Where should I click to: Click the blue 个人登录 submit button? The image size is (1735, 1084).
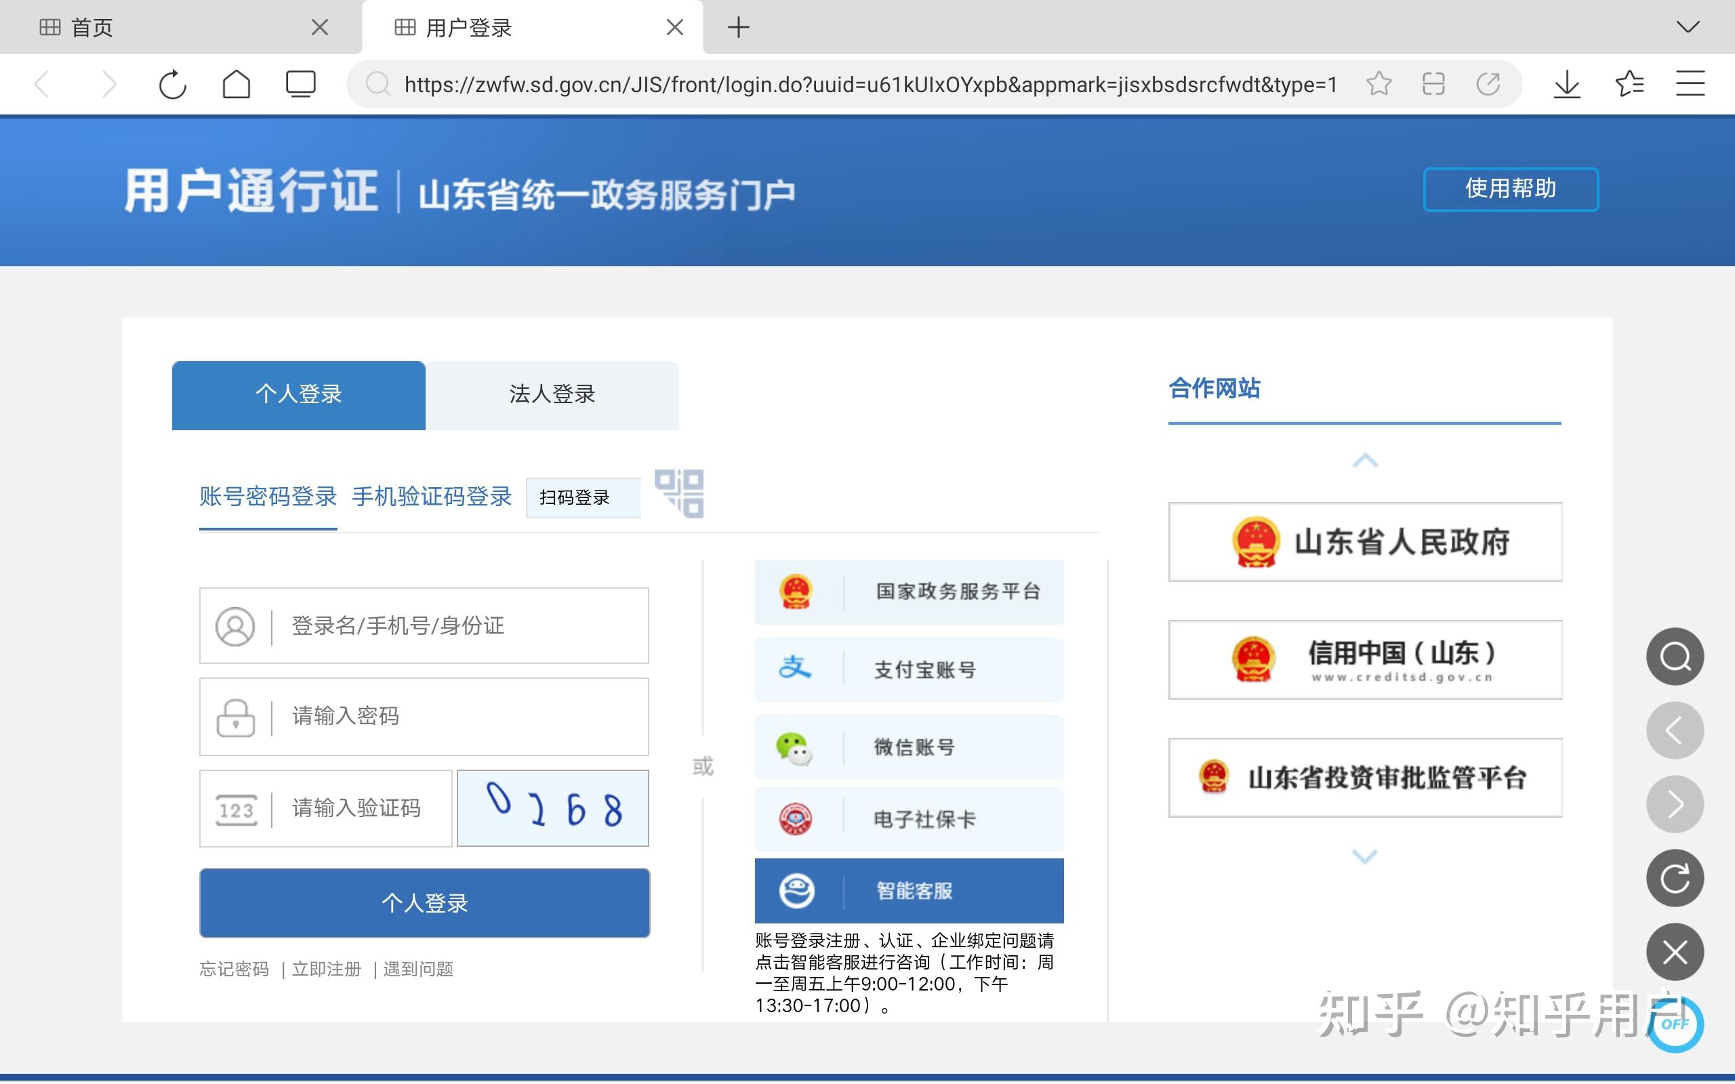point(424,903)
